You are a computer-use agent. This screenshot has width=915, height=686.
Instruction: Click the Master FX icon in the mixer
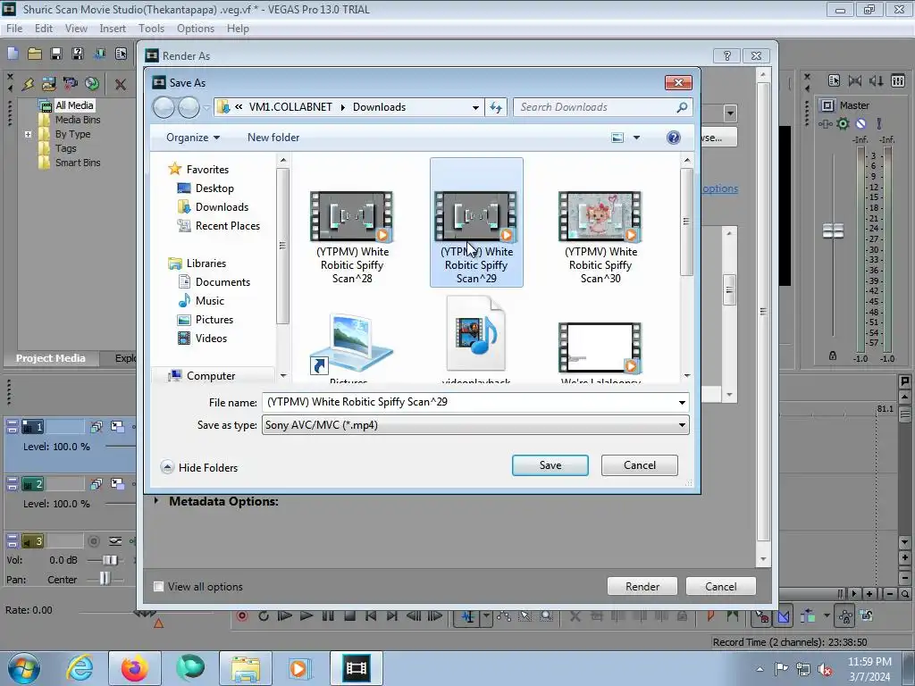824,123
